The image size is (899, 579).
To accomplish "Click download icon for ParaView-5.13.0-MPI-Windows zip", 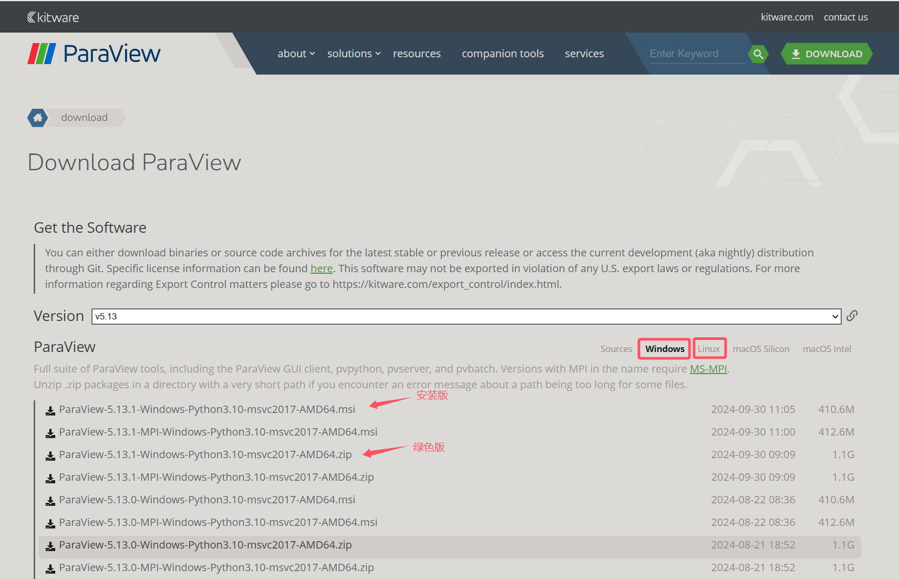I will pos(50,568).
